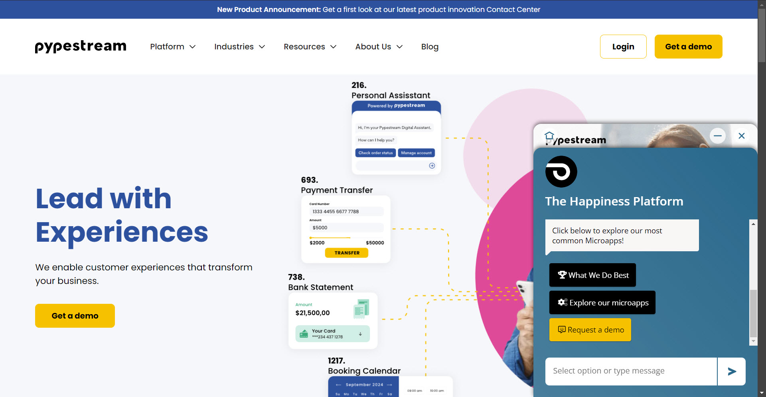766x397 pixels.
Task: Expand the Industries dropdown menu
Action: click(x=239, y=47)
